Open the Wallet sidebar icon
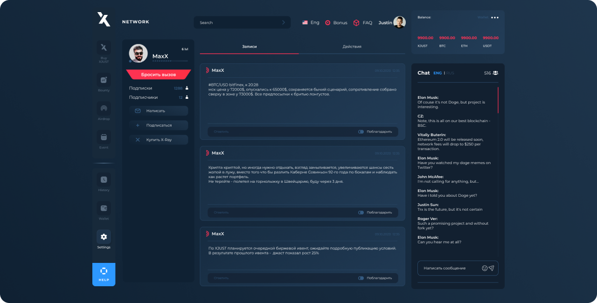Image resolution: width=597 pixels, height=303 pixels. 104,208
